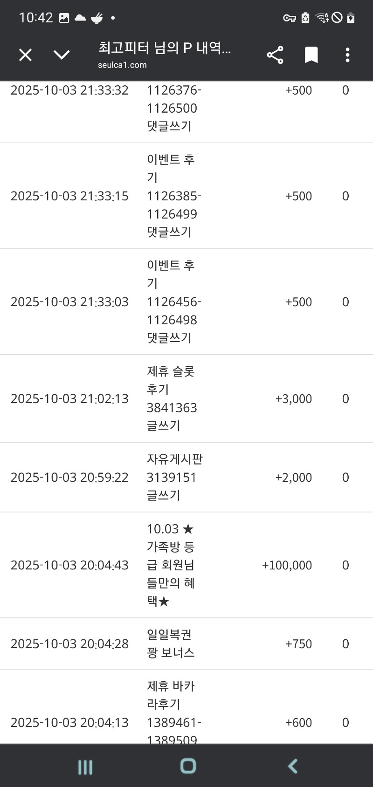Select the 자유게시판 3139151 글쓰기 entry
The height and width of the screenshot is (787, 373).
tap(174, 477)
